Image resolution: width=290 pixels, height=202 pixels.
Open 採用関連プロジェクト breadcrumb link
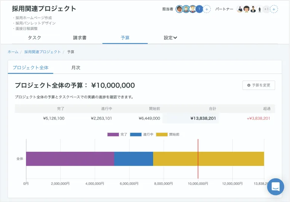pyautogui.click(x=42, y=52)
